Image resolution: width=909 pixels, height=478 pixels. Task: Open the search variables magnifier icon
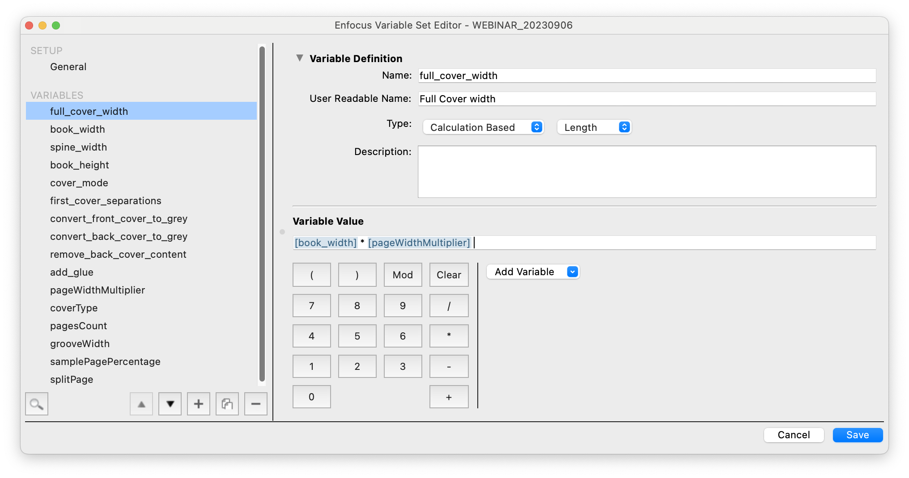[37, 404]
